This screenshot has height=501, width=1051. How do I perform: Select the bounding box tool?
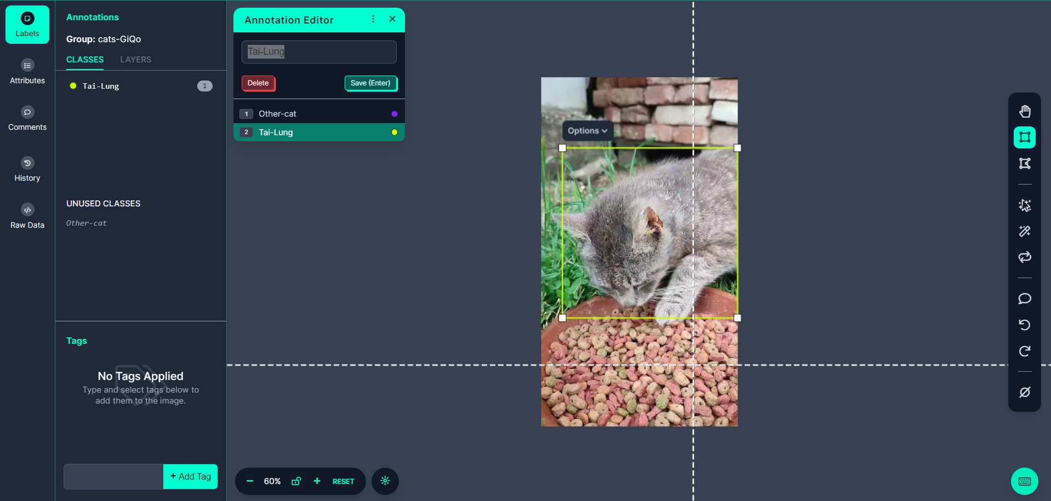1025,137
